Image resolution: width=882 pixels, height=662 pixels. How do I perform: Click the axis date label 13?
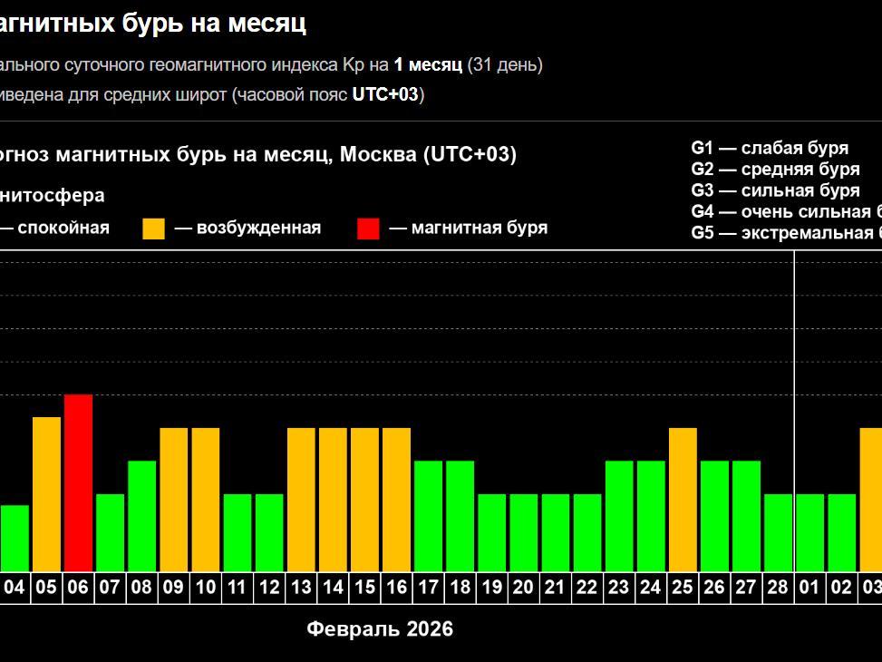pyautogui.click(x=301, y=588)
